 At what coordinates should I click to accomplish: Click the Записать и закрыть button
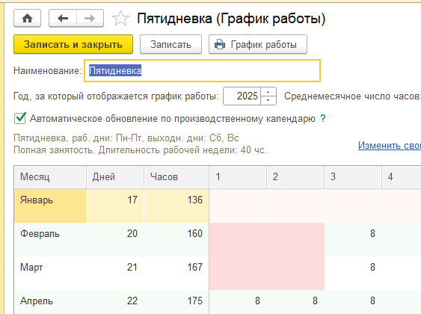click(73, 44)
